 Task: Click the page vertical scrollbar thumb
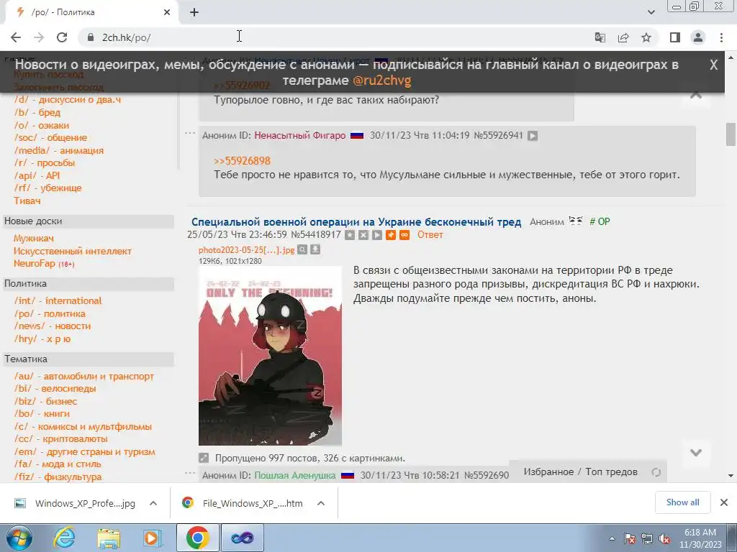(731, 134)
